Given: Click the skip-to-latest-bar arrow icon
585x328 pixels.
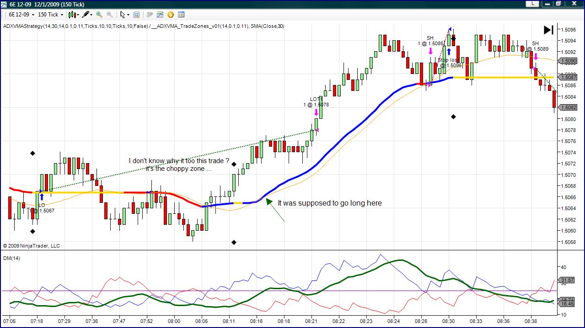Looking at the screenshot, I should (x=548, y=30).
